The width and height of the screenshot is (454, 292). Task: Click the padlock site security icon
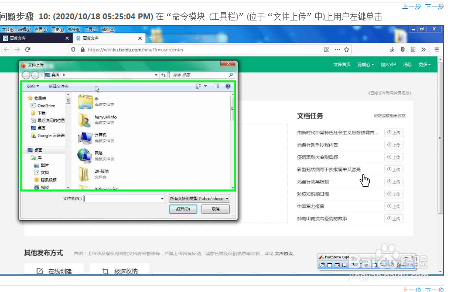point(83,50)
